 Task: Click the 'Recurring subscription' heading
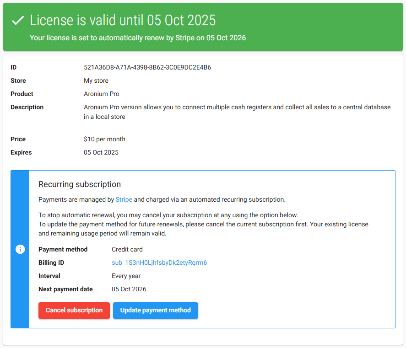tap(80, 184)
